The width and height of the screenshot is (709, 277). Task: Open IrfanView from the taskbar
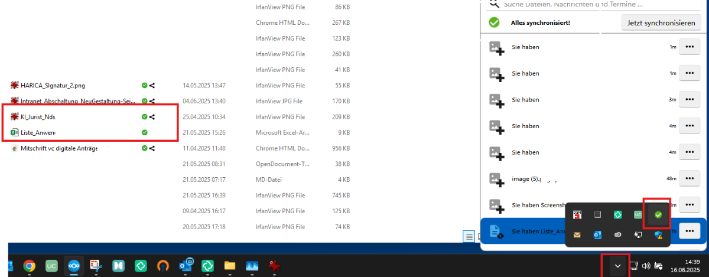pyautogui.click(x=274, y=266)
